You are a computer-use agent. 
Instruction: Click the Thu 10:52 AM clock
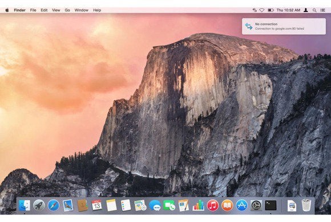tap(288, 10)
